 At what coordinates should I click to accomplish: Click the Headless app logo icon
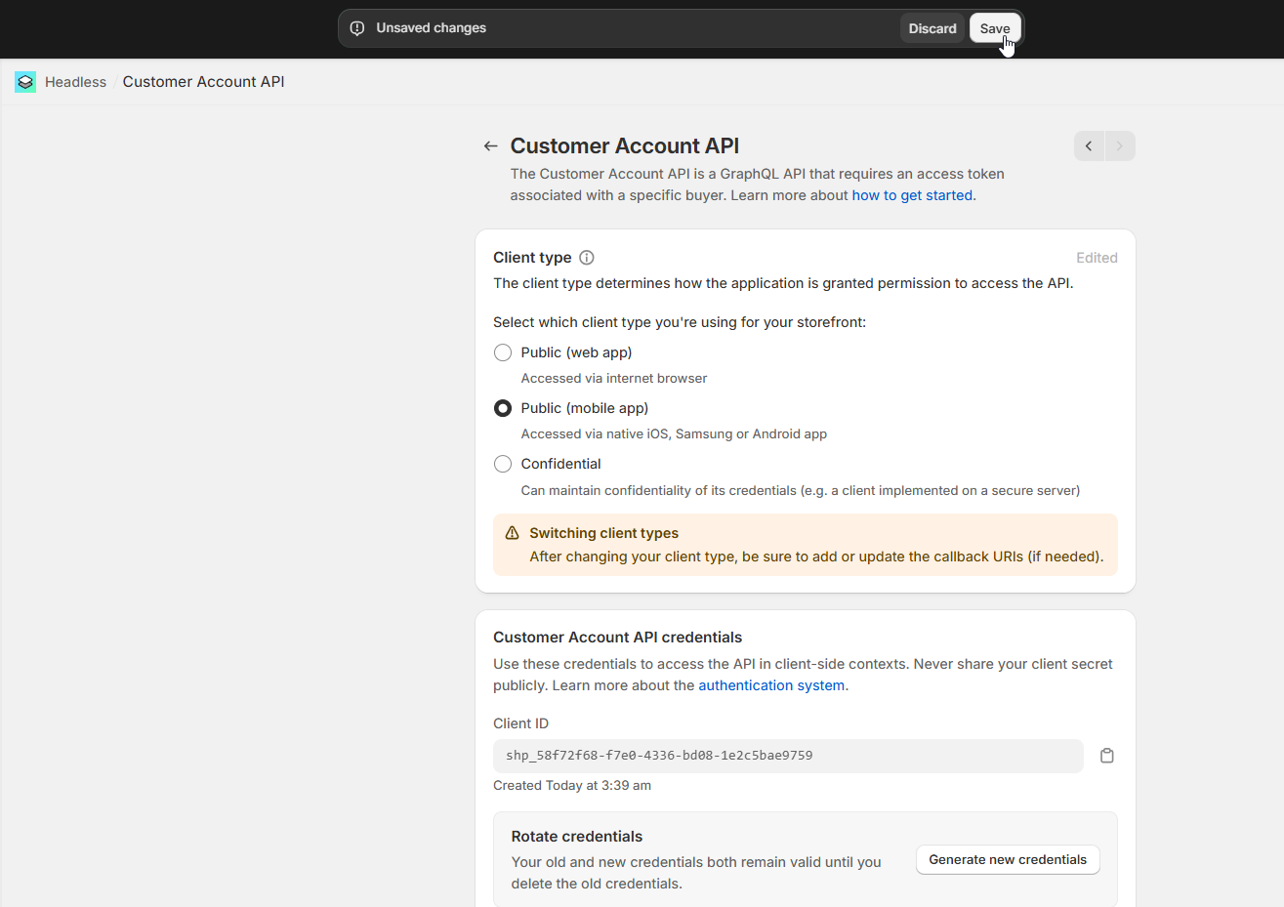25,82
